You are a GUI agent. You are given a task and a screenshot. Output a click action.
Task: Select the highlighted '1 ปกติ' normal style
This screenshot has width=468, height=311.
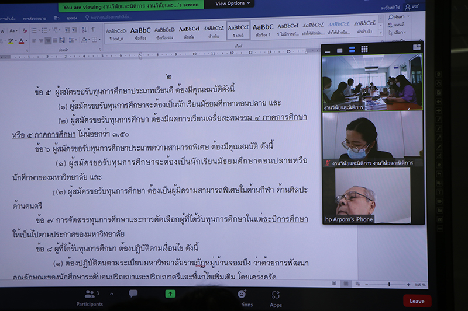(x=238, y=31)
